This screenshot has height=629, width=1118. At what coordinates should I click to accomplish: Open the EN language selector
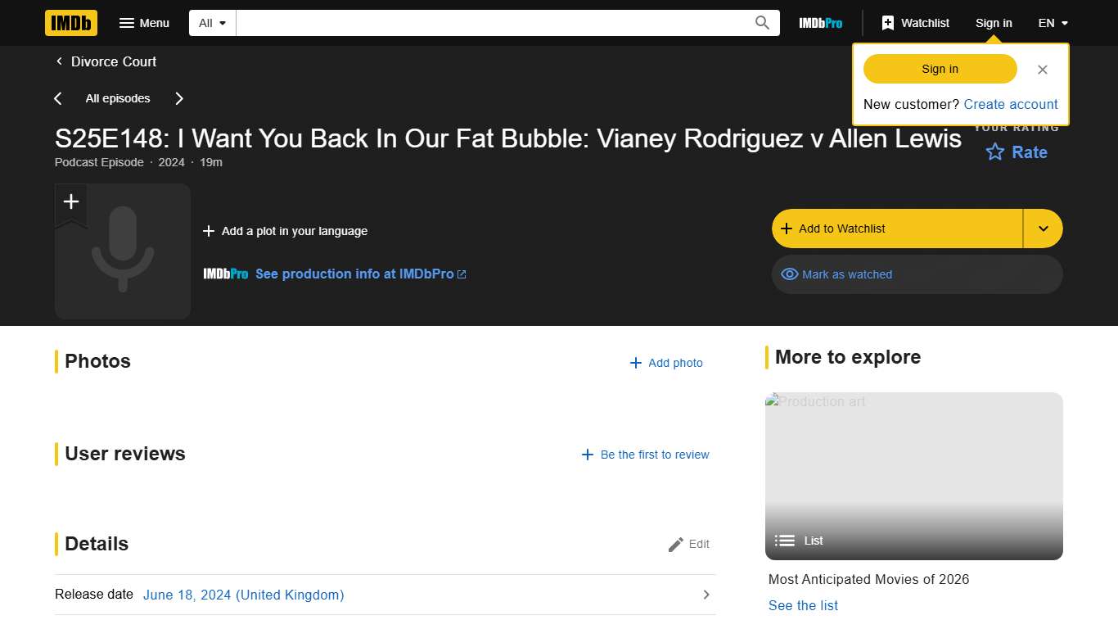click(x=1053, y=23)
